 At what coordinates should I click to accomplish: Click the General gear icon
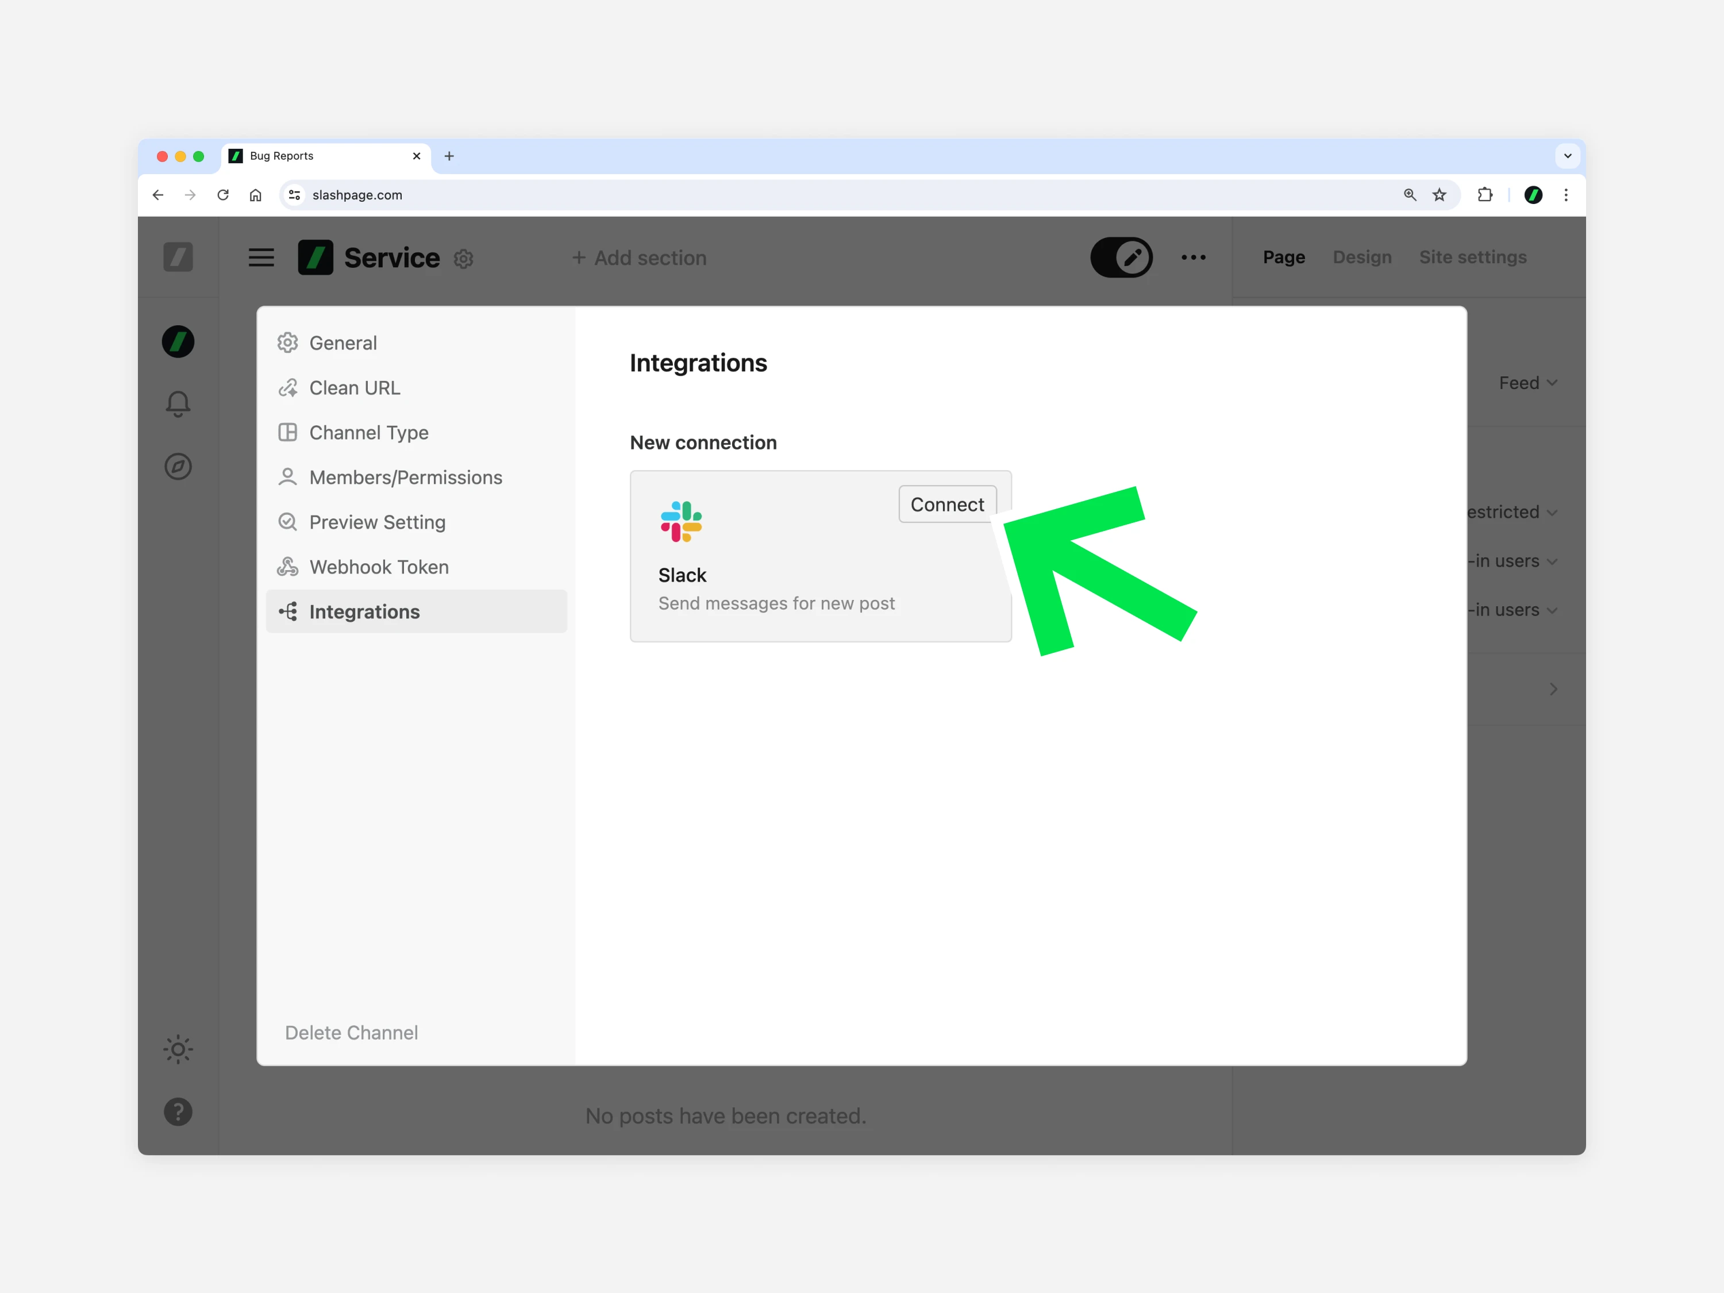pyautogui.click(x=287, y=343)
